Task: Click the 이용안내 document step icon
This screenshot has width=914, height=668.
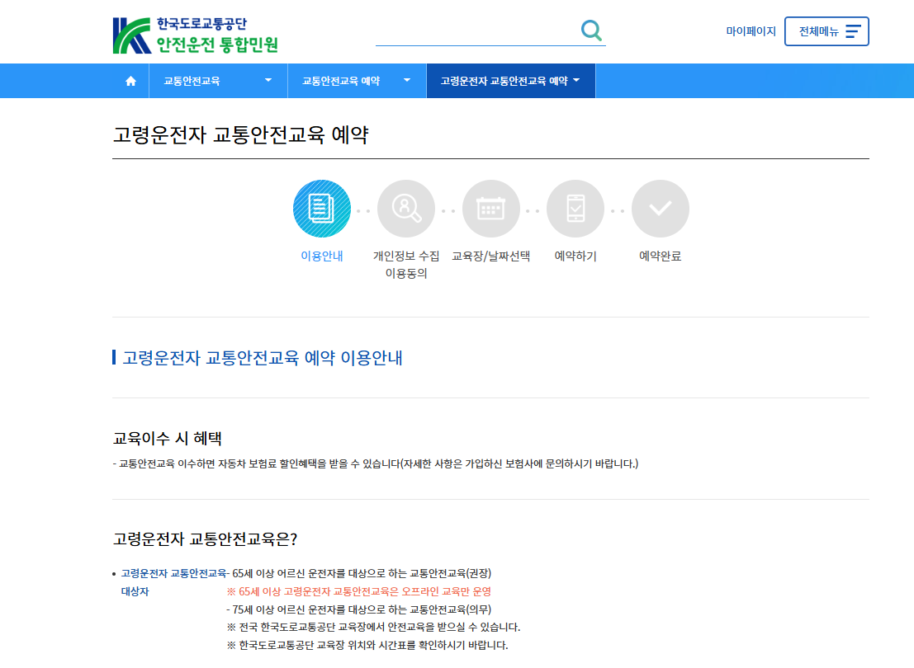Action: click(x=321, y=209)
